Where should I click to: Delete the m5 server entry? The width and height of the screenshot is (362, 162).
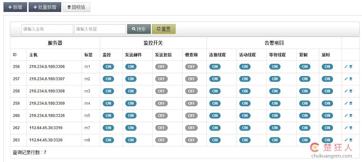pyautogui.click(x=351, y=116)
